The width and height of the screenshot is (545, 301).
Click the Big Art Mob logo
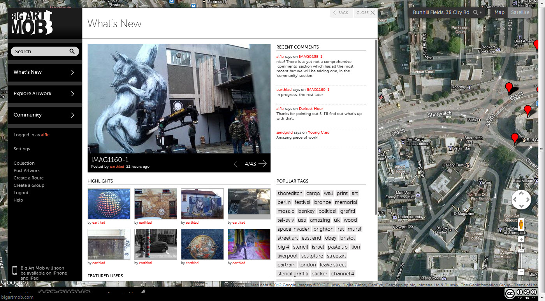click(32, 23)
